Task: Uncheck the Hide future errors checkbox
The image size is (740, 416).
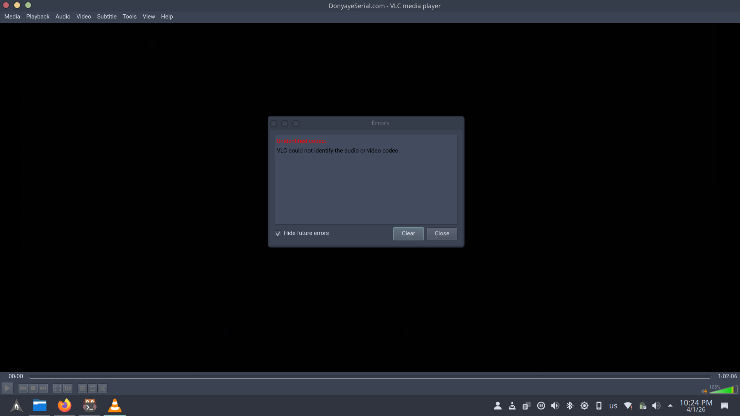Action: tap(278, 234)
